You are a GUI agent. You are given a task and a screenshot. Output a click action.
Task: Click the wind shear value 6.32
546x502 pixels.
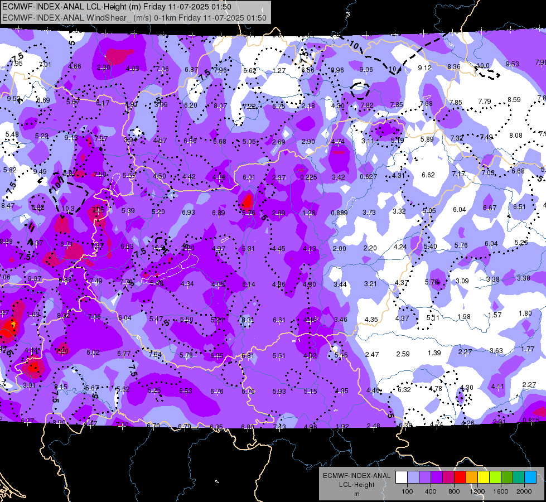[x=404, y=389]
